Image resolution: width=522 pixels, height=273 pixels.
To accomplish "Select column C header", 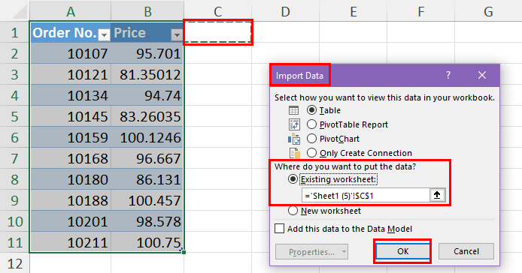I will point(217,11).
